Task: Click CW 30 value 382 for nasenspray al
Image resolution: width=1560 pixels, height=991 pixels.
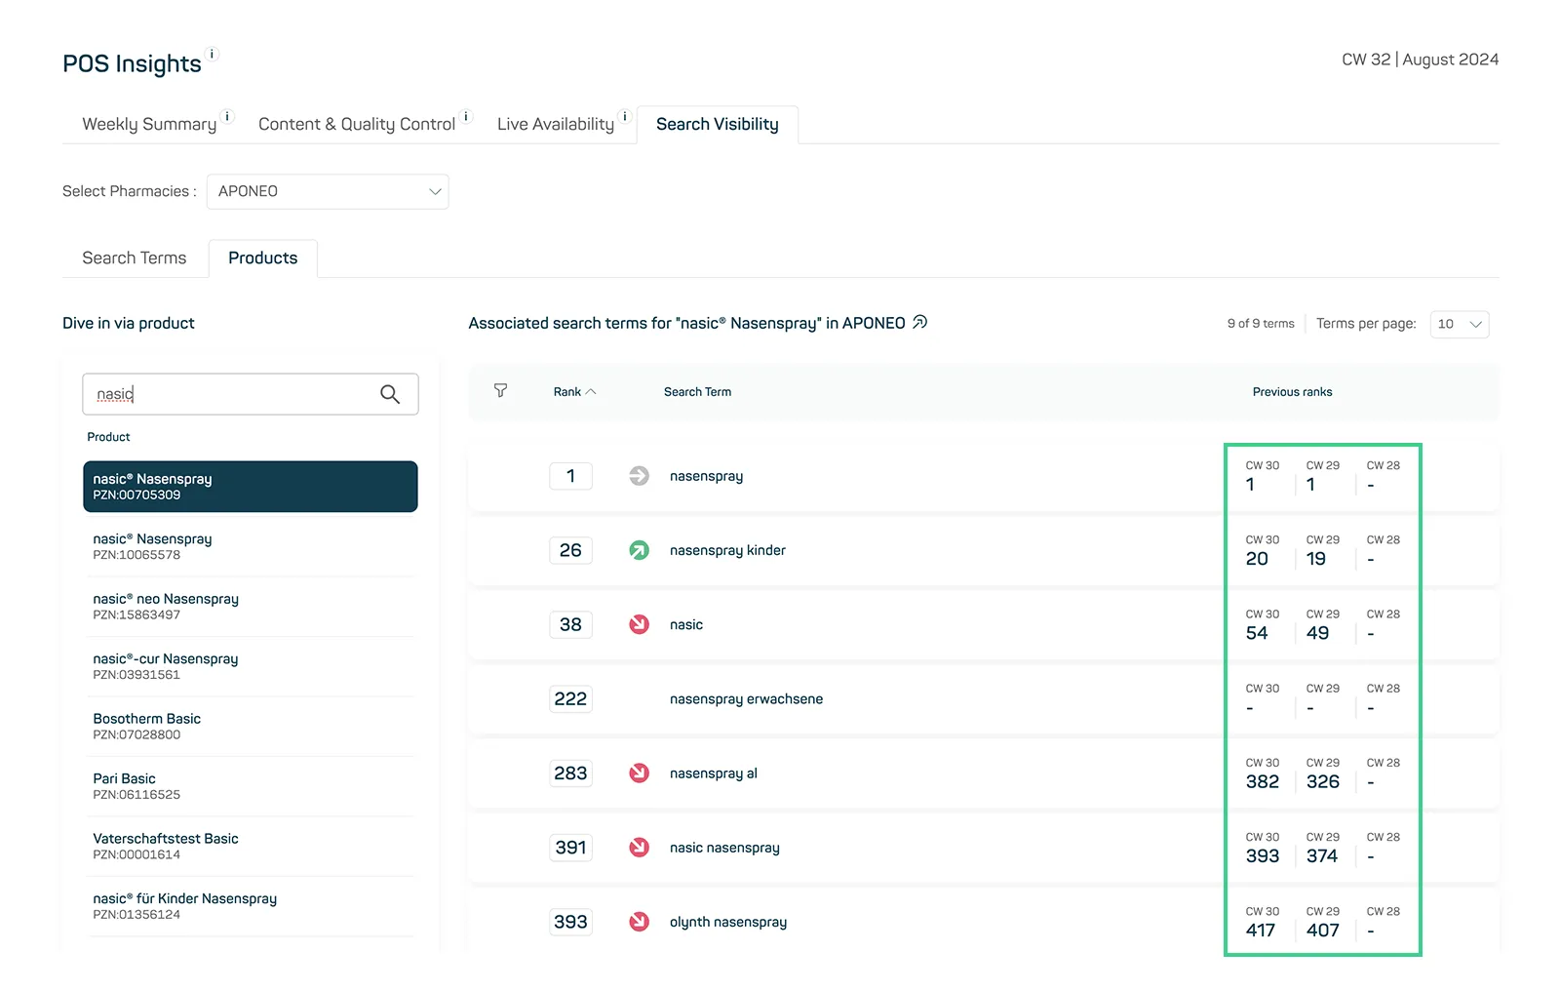Action: coord(1263,781)
